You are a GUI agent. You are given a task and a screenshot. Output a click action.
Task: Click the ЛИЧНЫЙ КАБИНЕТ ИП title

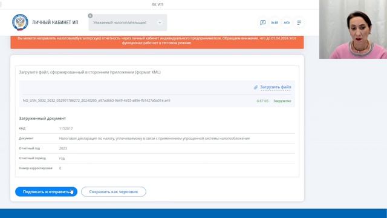coord(55,22)
